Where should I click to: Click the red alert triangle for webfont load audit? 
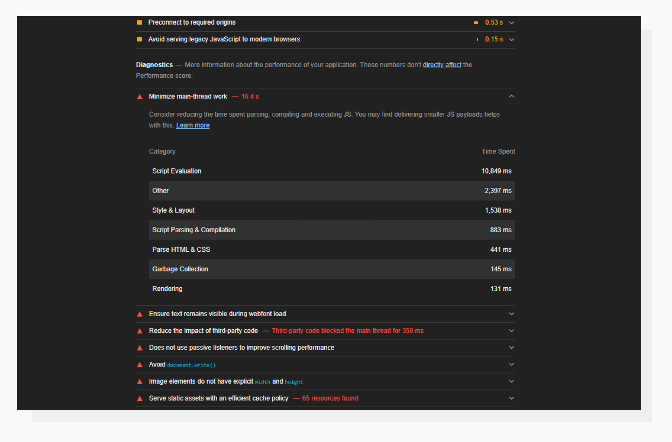[x=139, y=313]
